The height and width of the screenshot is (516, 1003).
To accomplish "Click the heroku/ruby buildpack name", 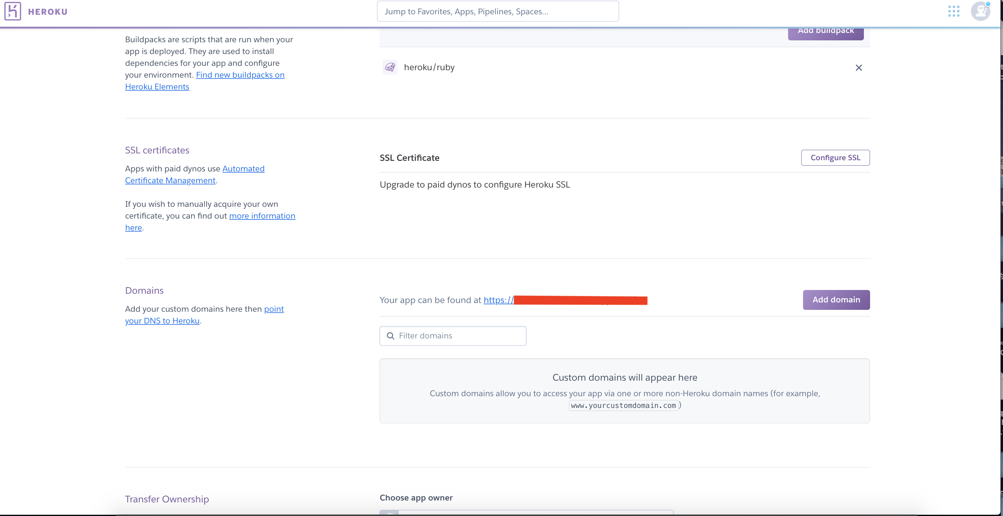I will pyautogui.click(x=429, y=67).
